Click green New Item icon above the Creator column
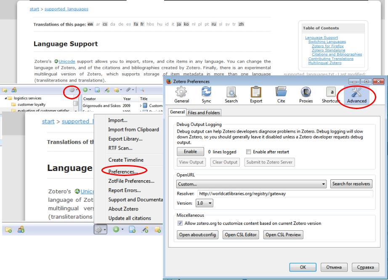The height and width of the screenshot is (280, 388). pos(85,90)
